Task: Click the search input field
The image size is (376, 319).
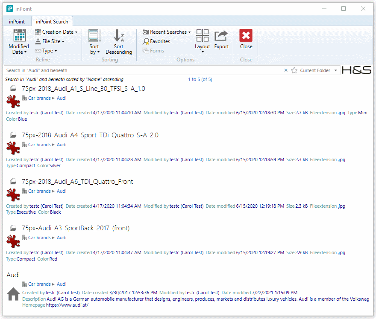Action: [141, 70]
